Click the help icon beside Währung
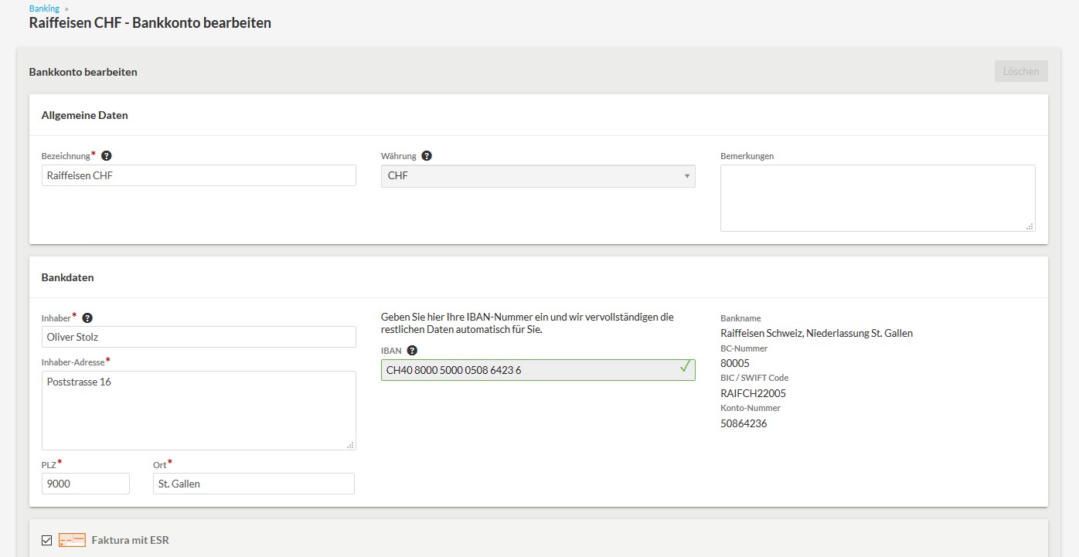This screenshot has width=1079, height=557. (x=427, y=156)
